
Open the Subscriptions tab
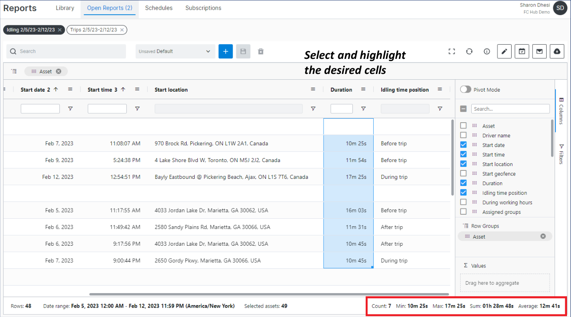pyautogui.click(x=203, y=8)
